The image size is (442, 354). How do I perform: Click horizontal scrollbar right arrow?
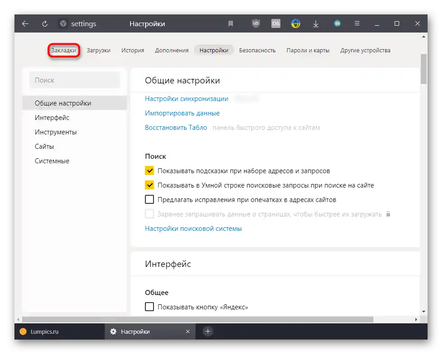[x=416, y=319]
